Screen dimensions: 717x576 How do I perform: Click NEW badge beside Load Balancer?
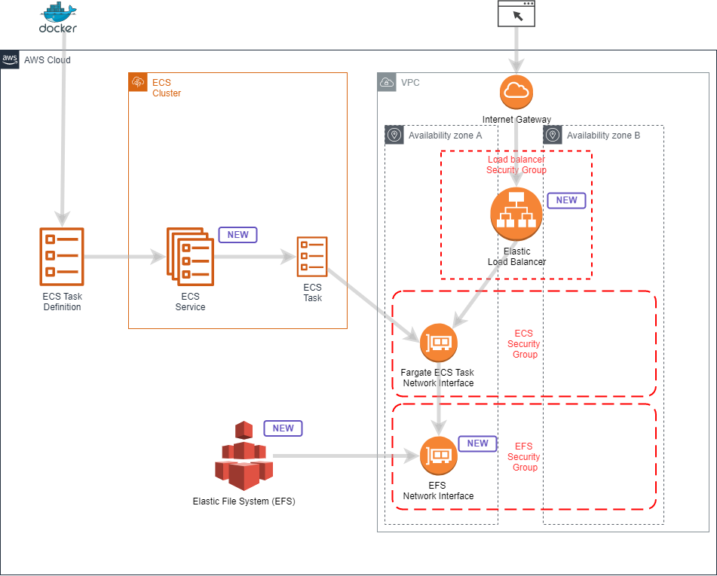(566, 200)
